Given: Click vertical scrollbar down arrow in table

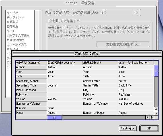Looking at the screenshot, I should (156, 113).
